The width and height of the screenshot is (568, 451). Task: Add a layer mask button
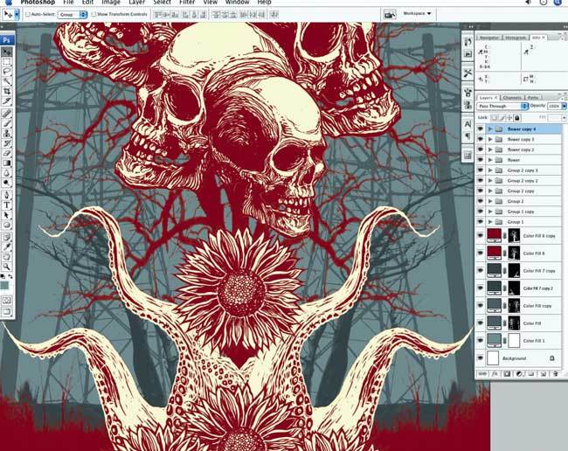point(507,374)
